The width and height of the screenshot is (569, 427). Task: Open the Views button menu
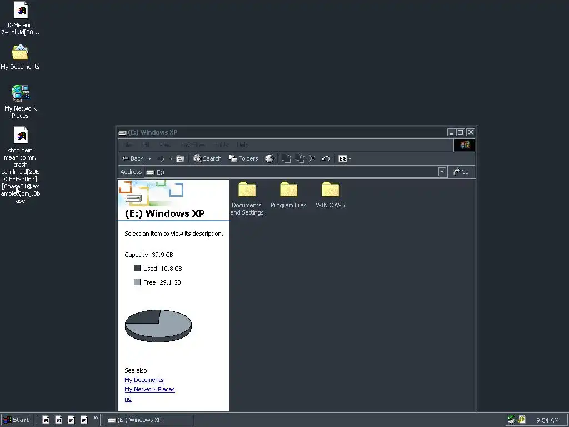(x=345, y=158)
